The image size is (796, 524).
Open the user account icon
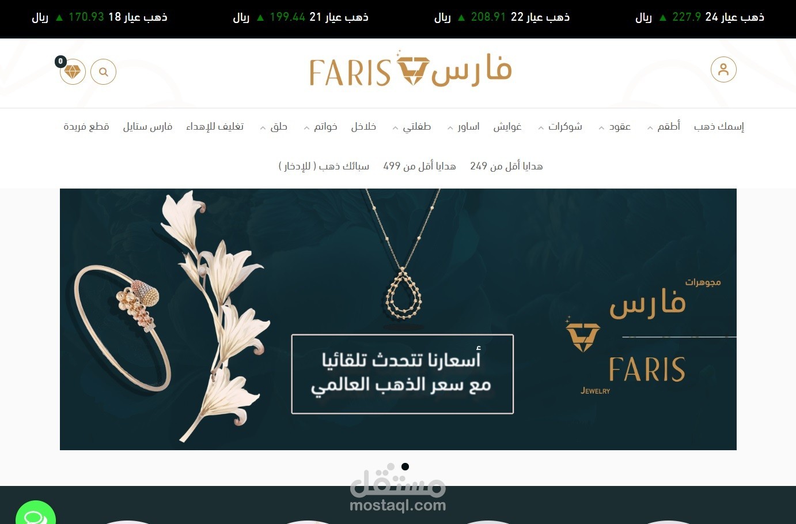723,70
